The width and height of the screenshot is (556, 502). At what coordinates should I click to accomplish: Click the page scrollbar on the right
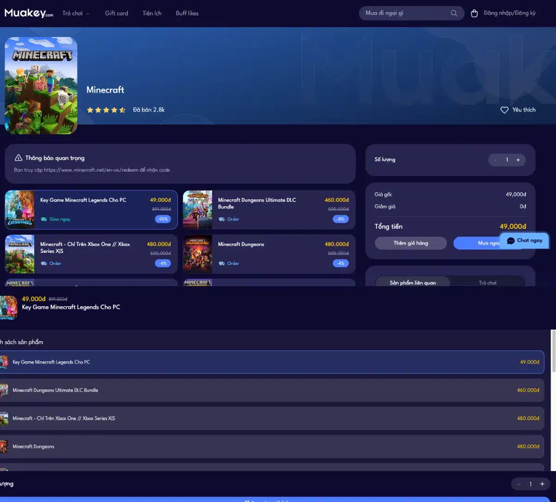[x=553, y=351]
